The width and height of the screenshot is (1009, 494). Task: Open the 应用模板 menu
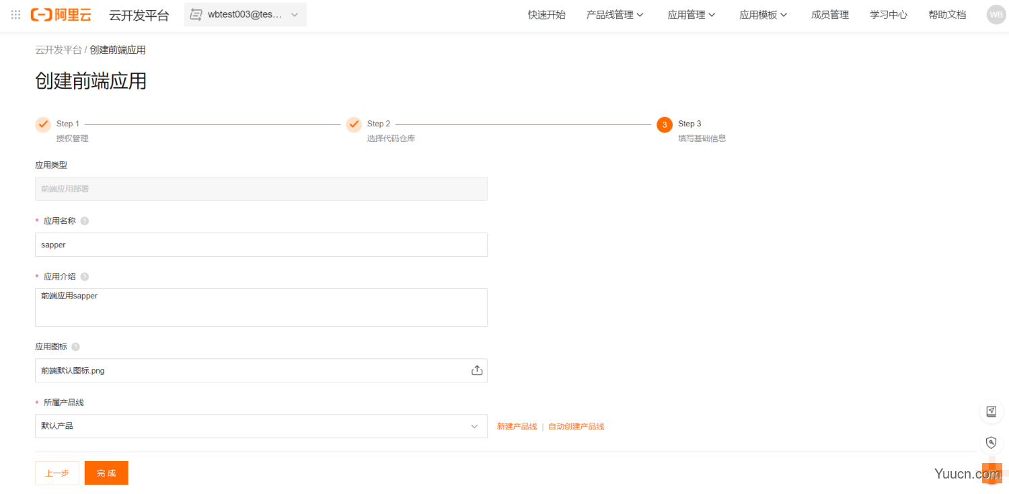(x=763, y=15)
